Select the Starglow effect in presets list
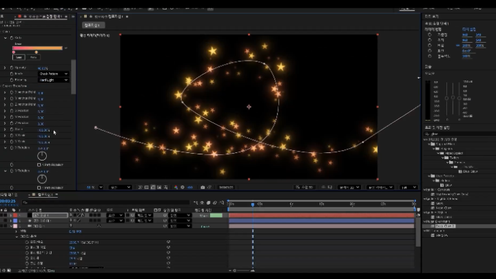 442,235
